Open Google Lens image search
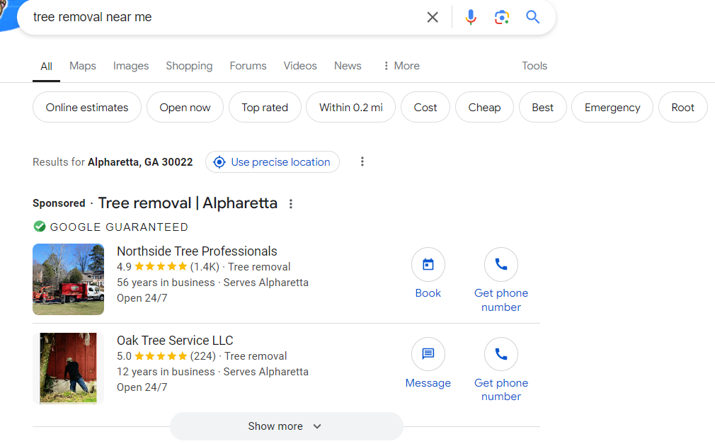Image resolution: width=715 pixels, height=444 pixels. (x=502, y=17)
